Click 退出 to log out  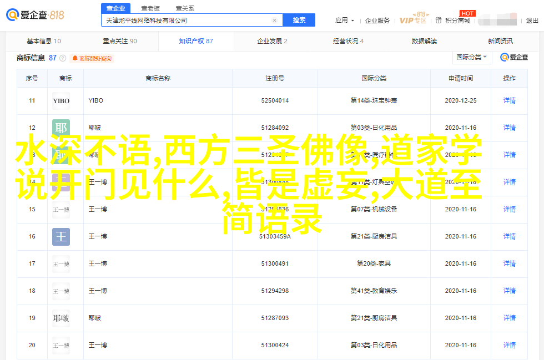pyautogui.click(x=532, y=21)
